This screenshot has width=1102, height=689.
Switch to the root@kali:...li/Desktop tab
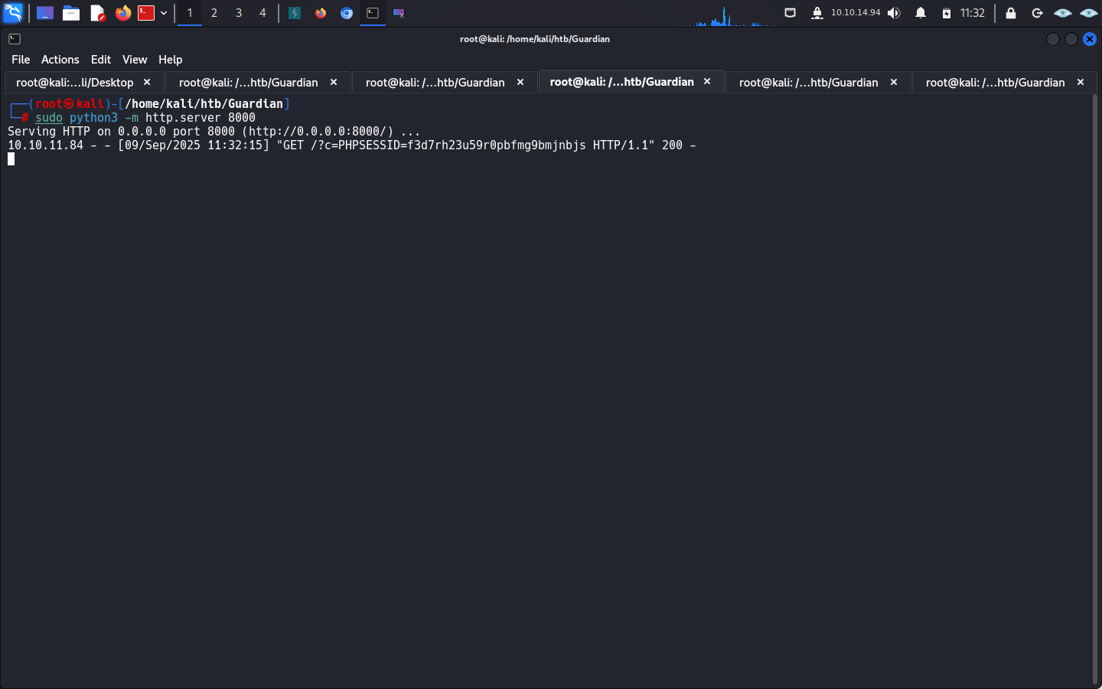[x=75, y=83]
